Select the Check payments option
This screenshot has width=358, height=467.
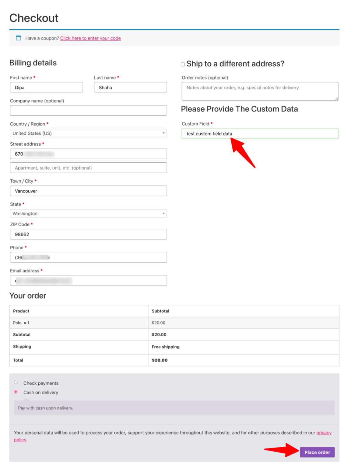point(16,382)
